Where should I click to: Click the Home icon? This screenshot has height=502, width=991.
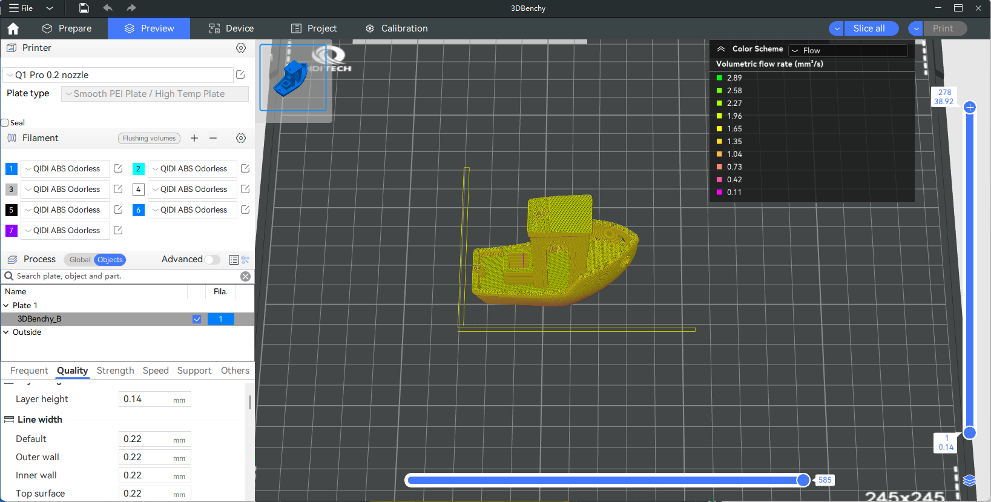[13, 28]
